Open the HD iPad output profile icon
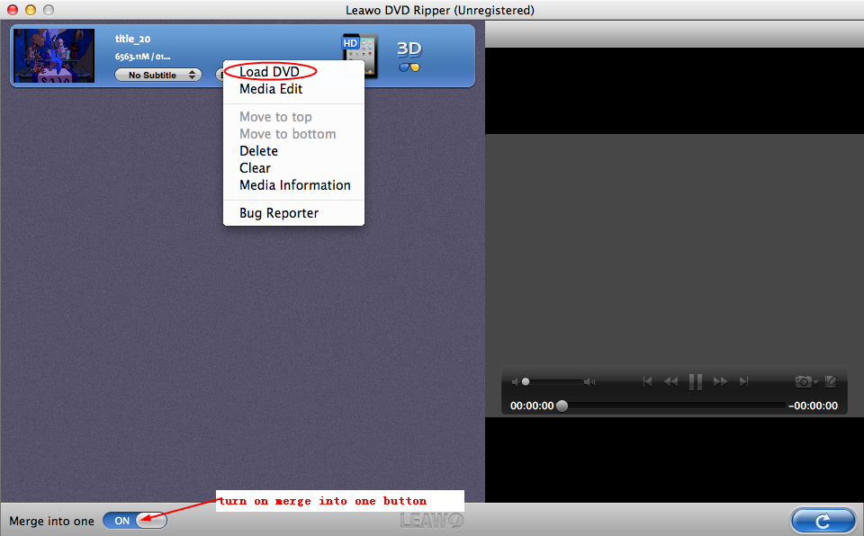This screenshot has width=864, height=536. (360, 55)
